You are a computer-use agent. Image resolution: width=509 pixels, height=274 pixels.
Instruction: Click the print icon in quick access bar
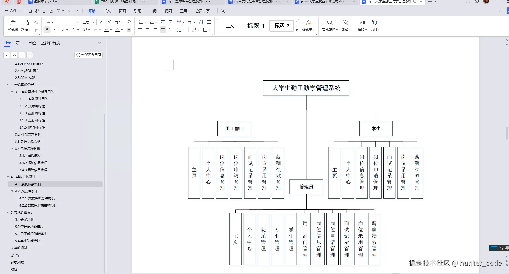(x=44, y=11)
